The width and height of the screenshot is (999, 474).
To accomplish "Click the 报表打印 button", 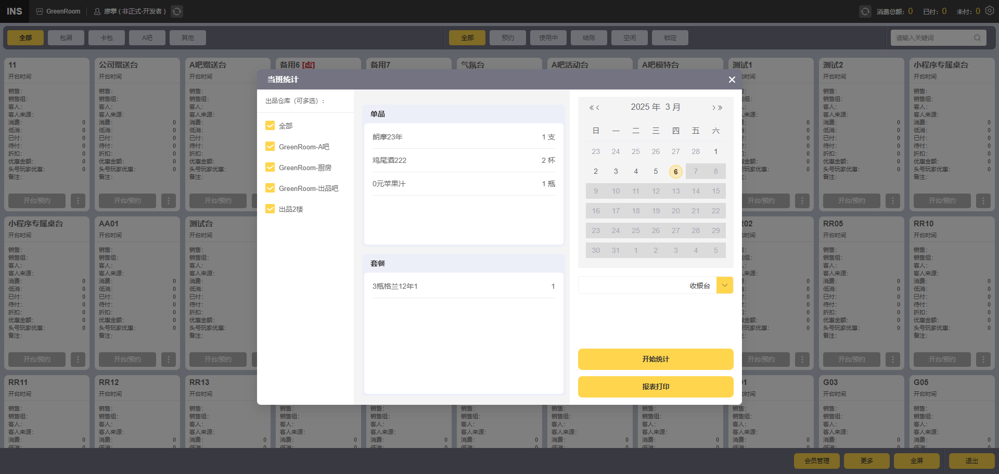I will tap(656, 387).
